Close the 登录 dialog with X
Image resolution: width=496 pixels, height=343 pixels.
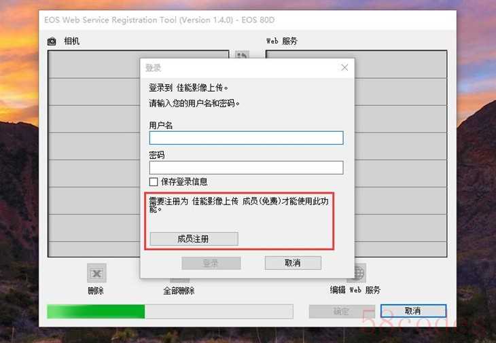coord(344,67)
